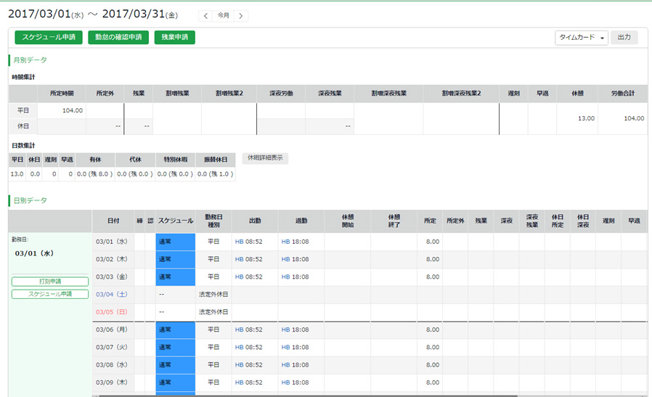
Task: Click blue 通常 schedule cell for 03/07
Action: (x=176, y=348)
